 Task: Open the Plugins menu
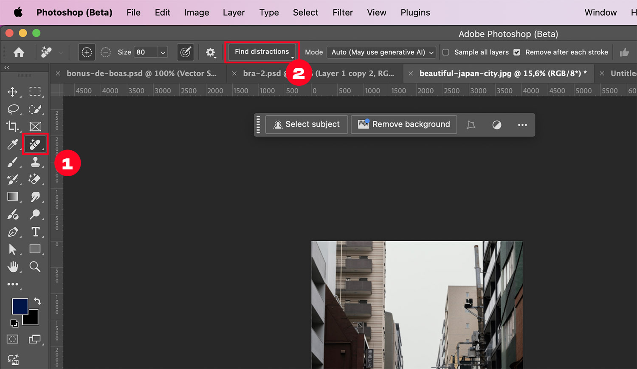tap(415, 12)
